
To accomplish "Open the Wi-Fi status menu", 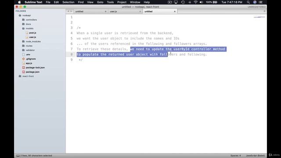I will (x=195, y=2).
